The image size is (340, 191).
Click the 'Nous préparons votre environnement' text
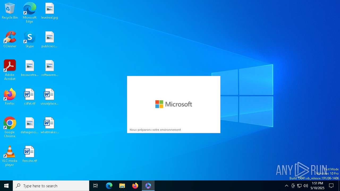(155, 130)
